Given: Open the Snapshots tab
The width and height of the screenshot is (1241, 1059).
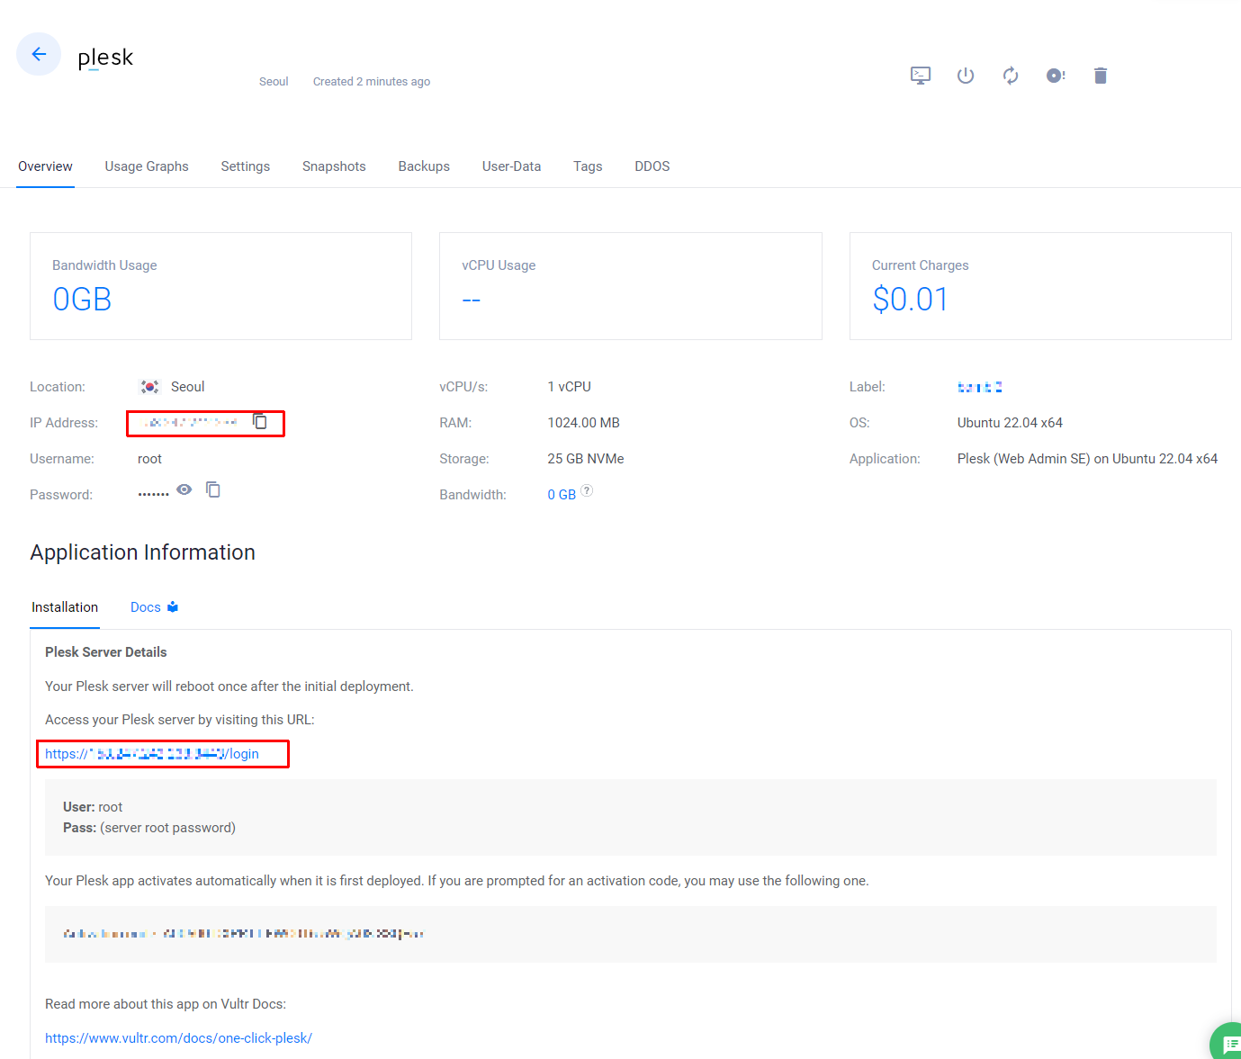Looking at the screenshot, I should click(334, 166).
